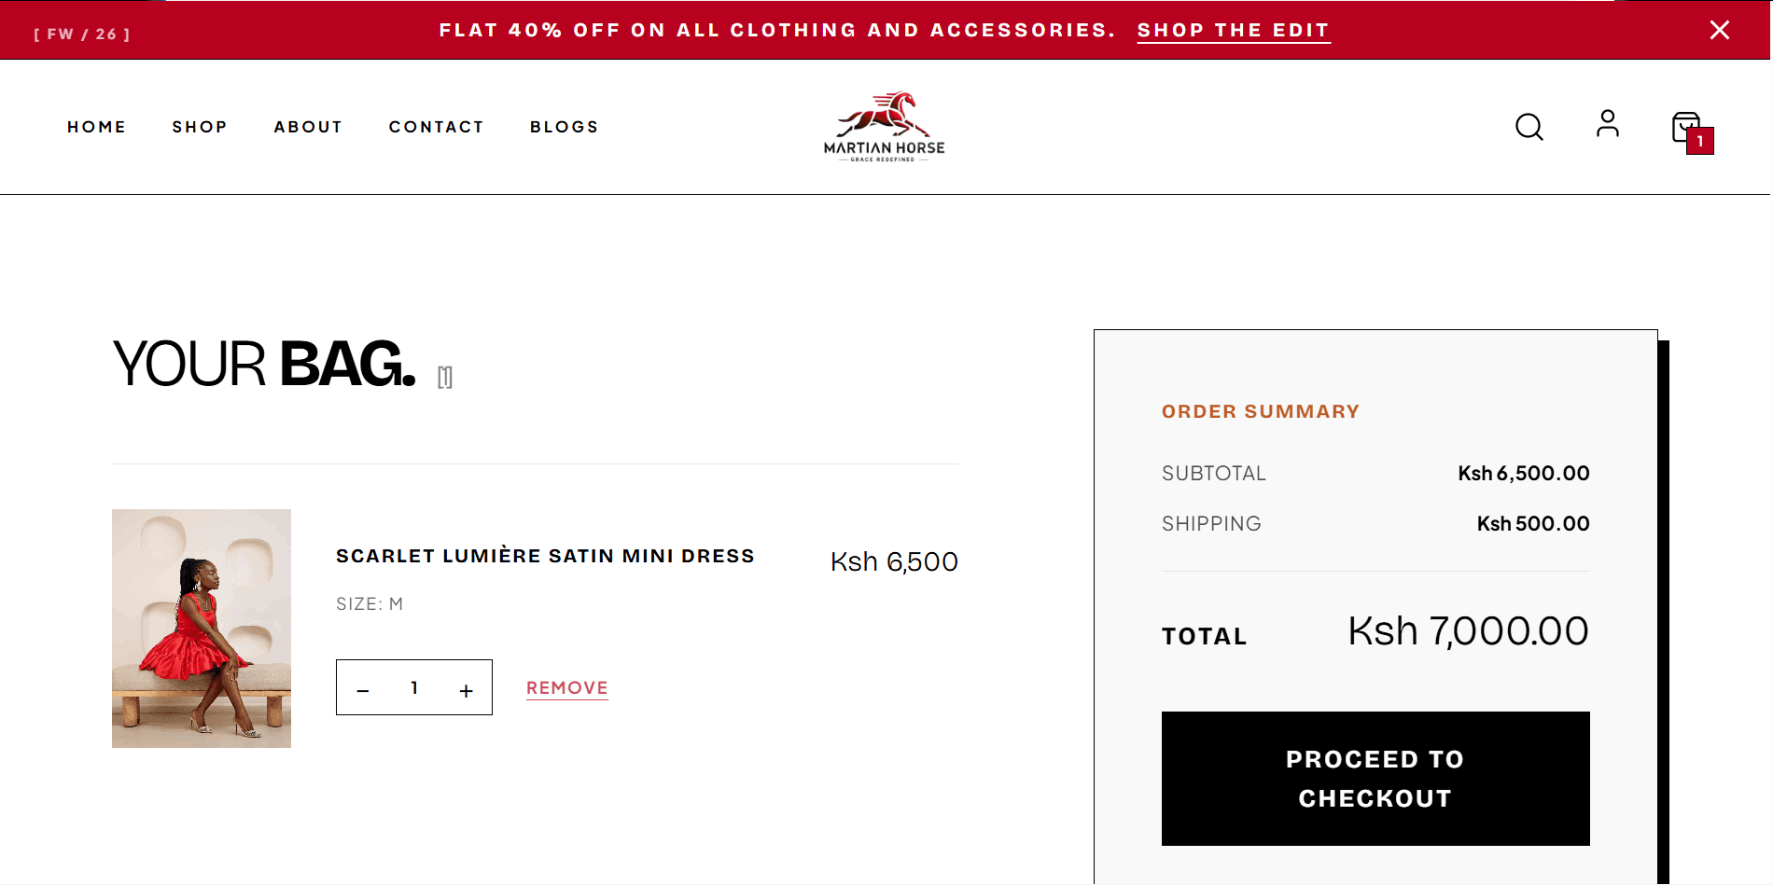Go to the Home menu item

coord(96,127)
